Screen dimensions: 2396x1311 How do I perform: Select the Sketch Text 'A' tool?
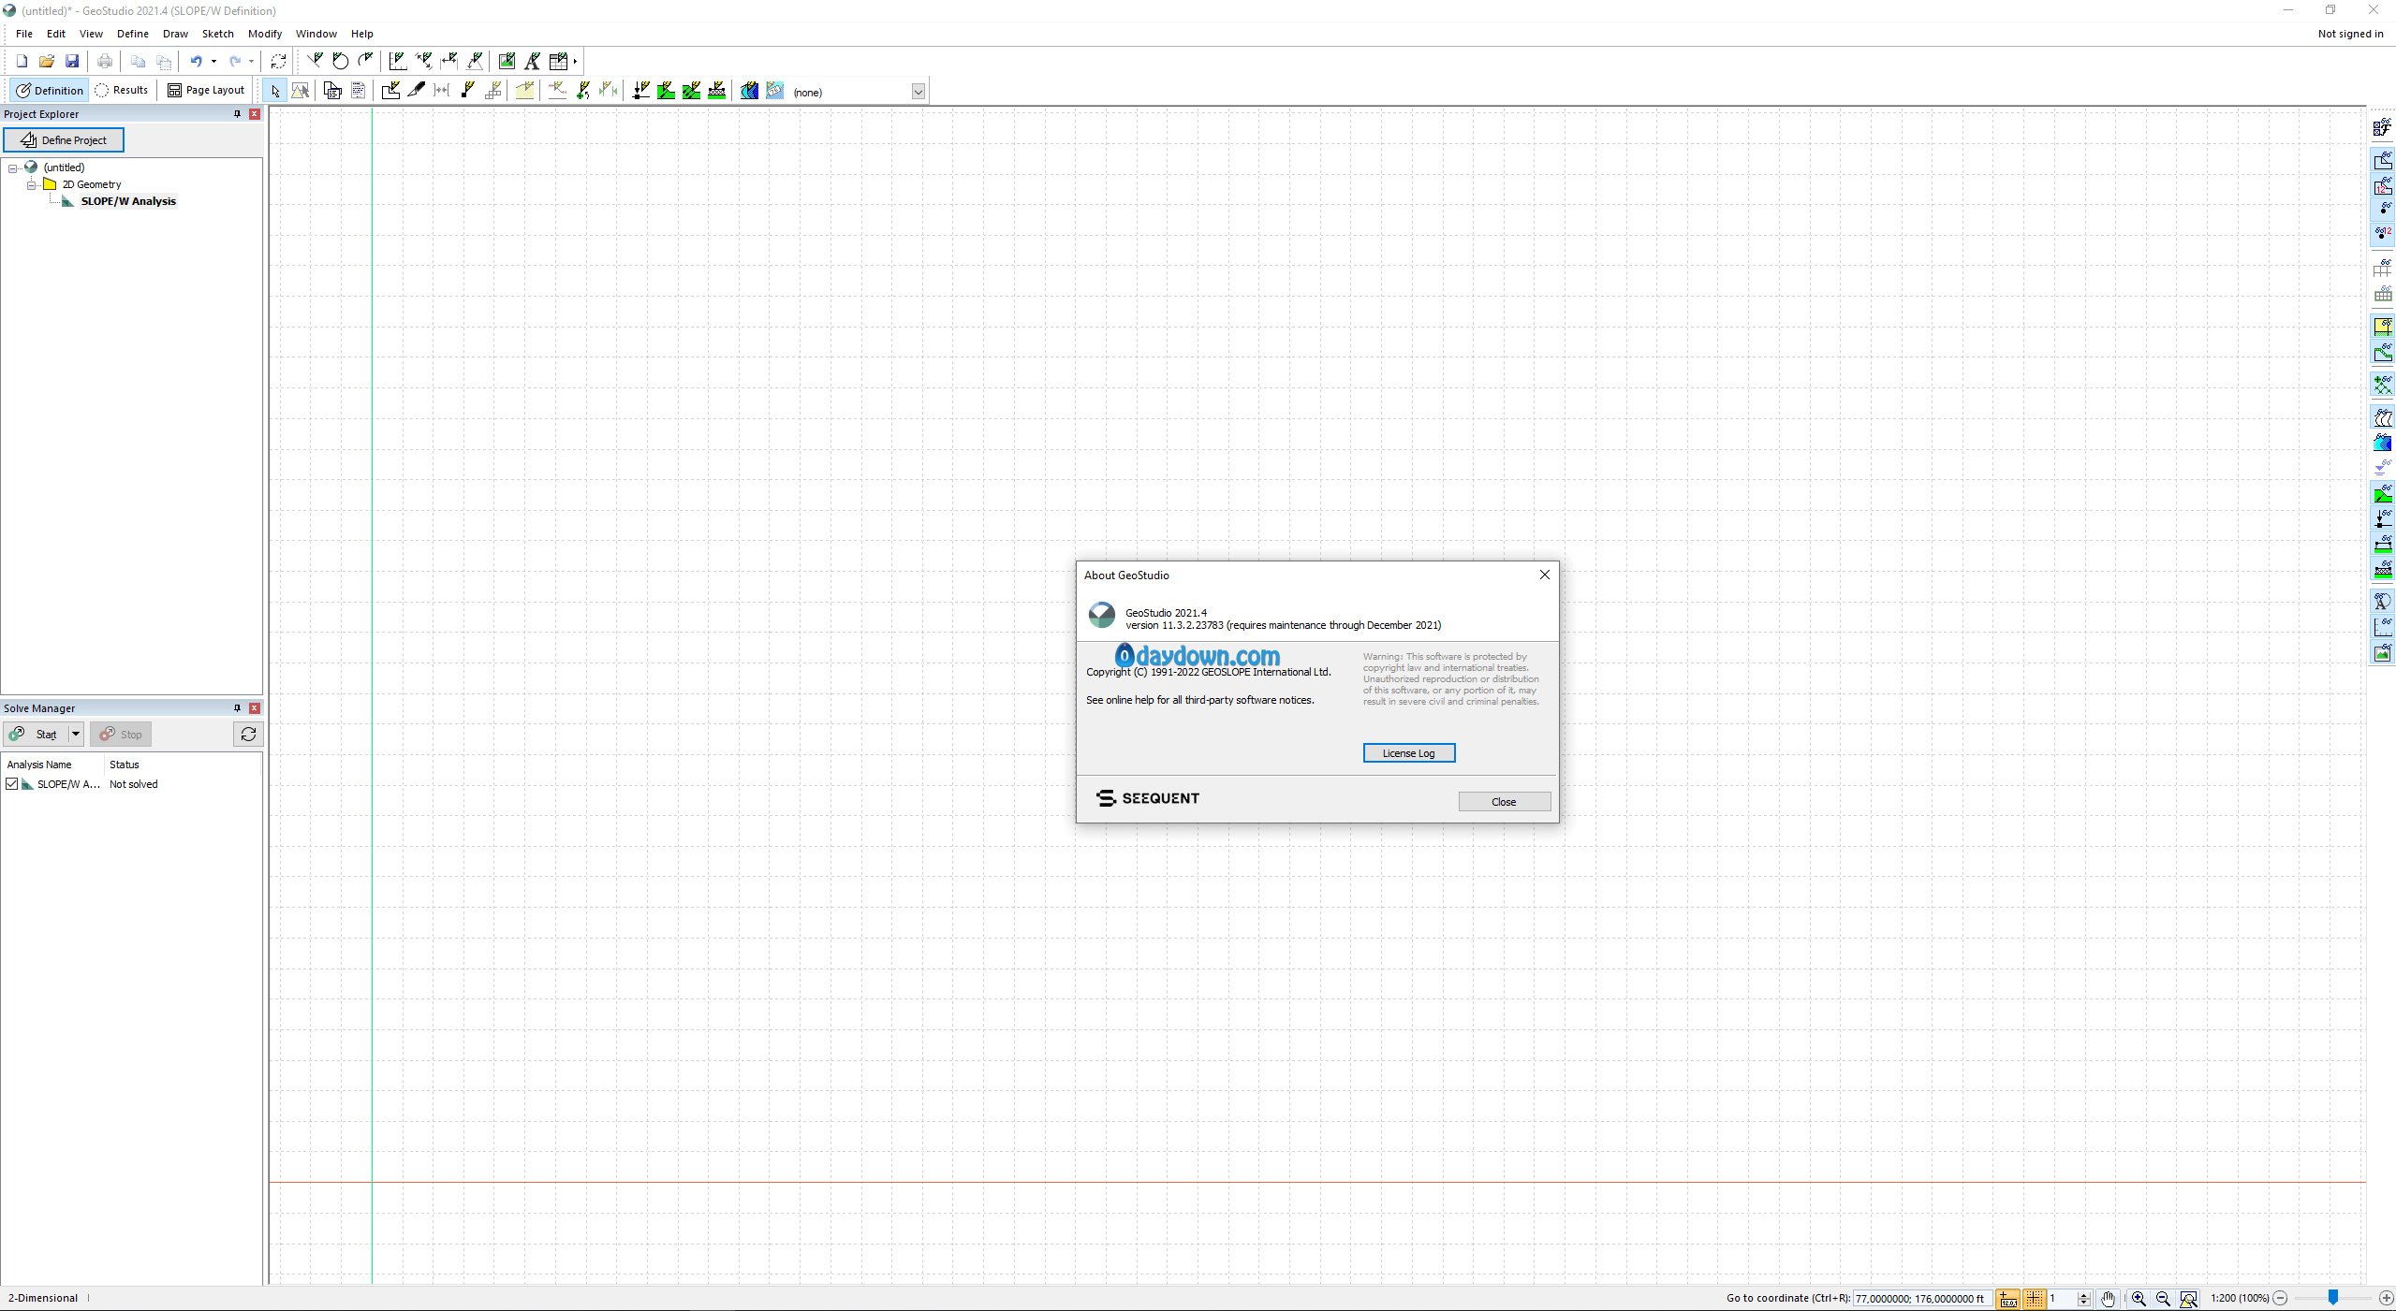[532, 61]
